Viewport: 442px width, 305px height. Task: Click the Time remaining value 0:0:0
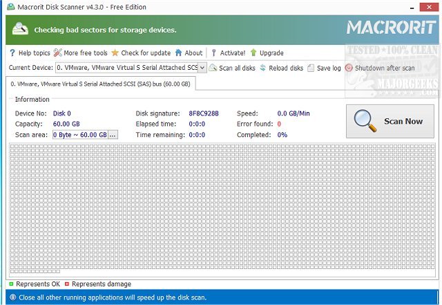coord(197,135)
